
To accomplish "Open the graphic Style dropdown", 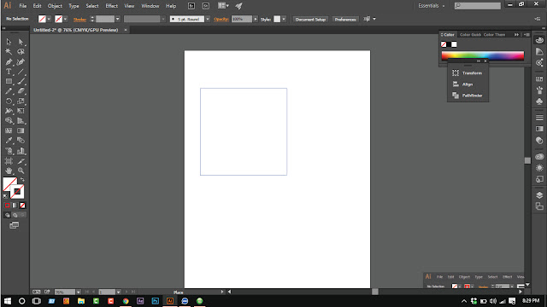I will (x=284, y=19).
